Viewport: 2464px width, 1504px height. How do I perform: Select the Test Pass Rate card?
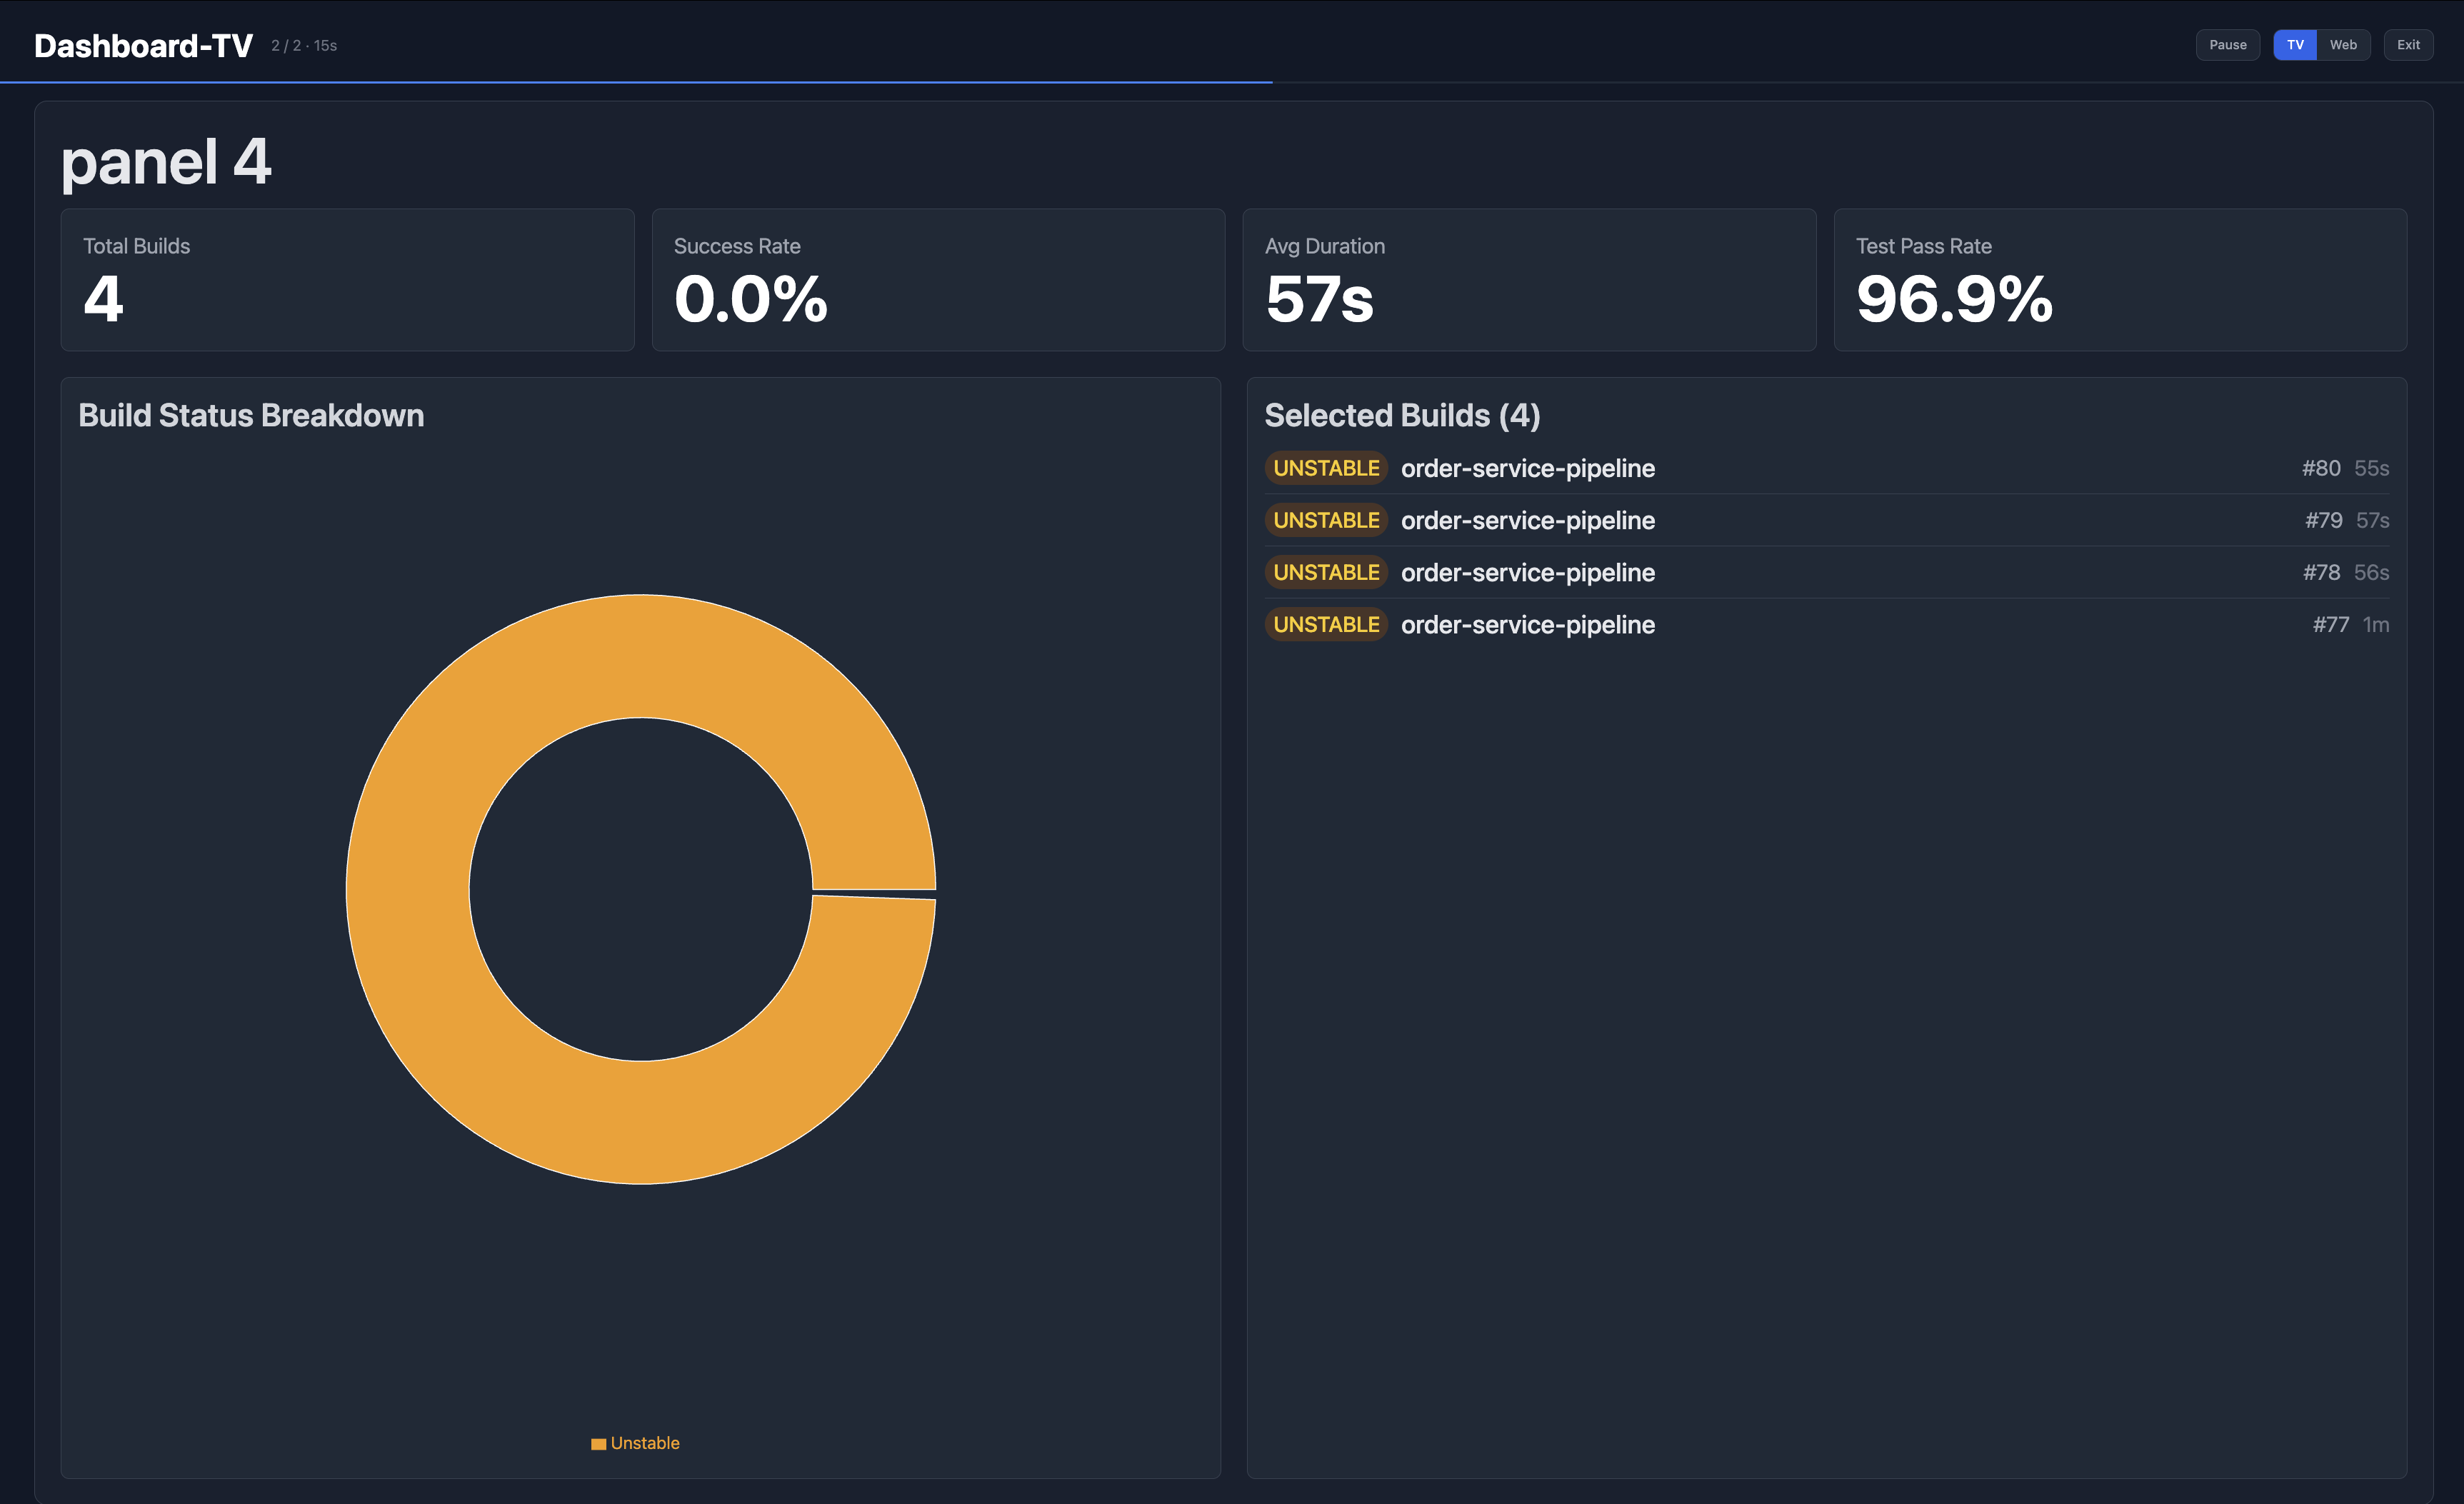click(x=2119, y=280)
